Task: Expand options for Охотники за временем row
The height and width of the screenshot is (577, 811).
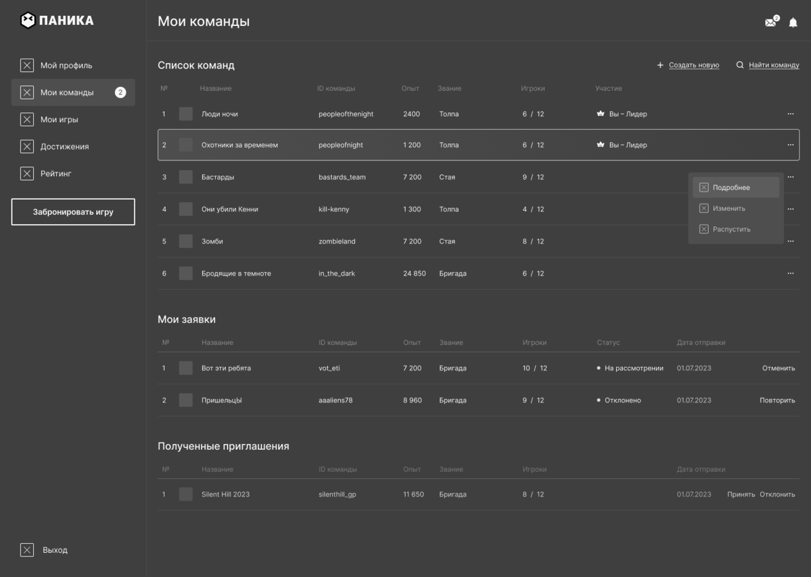Action: click(790, 145)
